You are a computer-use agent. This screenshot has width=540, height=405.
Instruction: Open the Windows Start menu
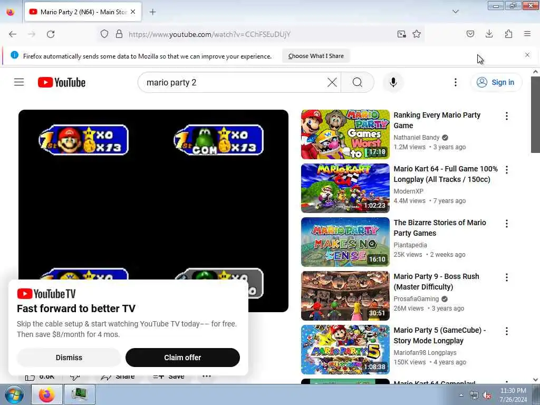click(14, 394)
